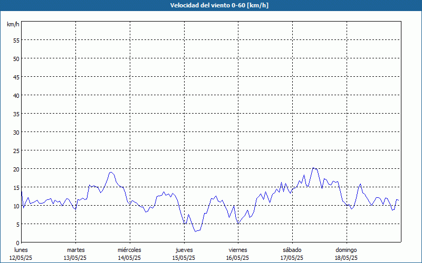Image resolution: width=422 pixels, height=263 pixels.
Task: Click the '13/05/25' date label
Action: click(75, 258)
